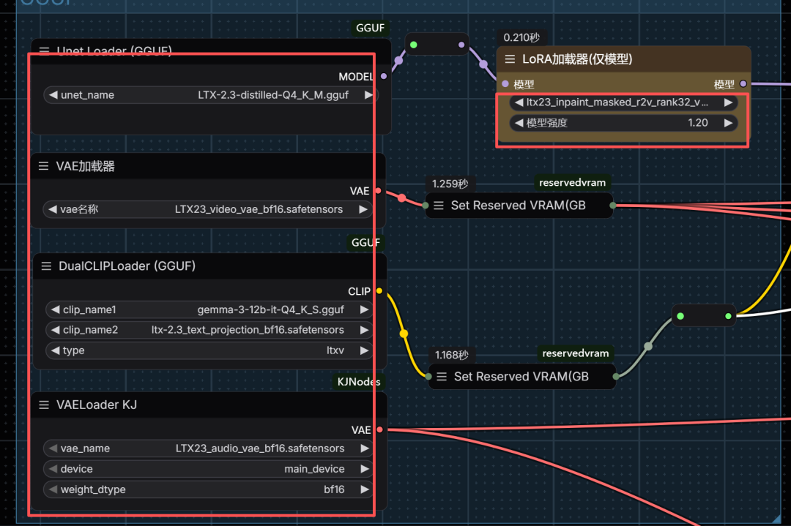The width and height of the screenshot is (791, 526).
Task: Click 模型 output socket on LoRA加载器
Action: (x=743, y=83)
